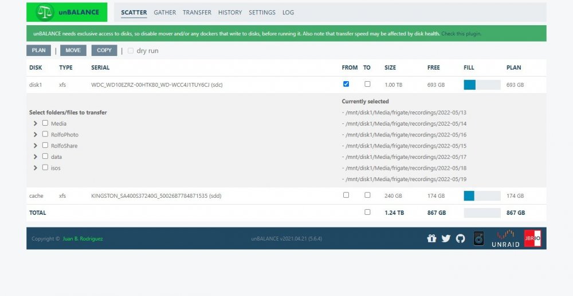The image size is (573, 296).
Task: Click the unBALANCE scales logo icon
Action: (x=45, y=12)
